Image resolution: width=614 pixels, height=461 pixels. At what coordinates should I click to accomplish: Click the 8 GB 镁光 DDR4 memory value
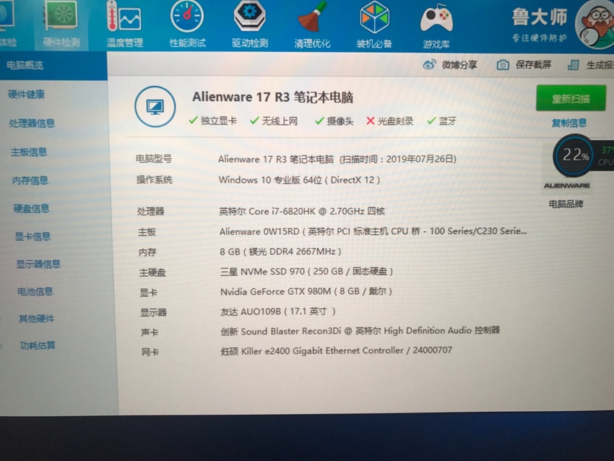tap(280, 251)
